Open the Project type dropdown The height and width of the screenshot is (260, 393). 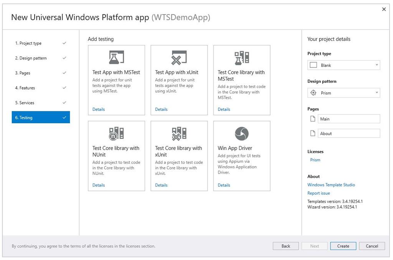(377, 65)
